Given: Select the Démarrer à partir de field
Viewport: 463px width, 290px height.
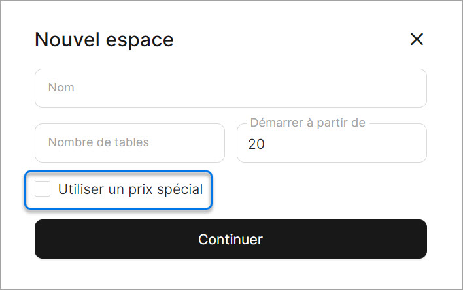Looking at the screenshot, I should tap(331, 144).
